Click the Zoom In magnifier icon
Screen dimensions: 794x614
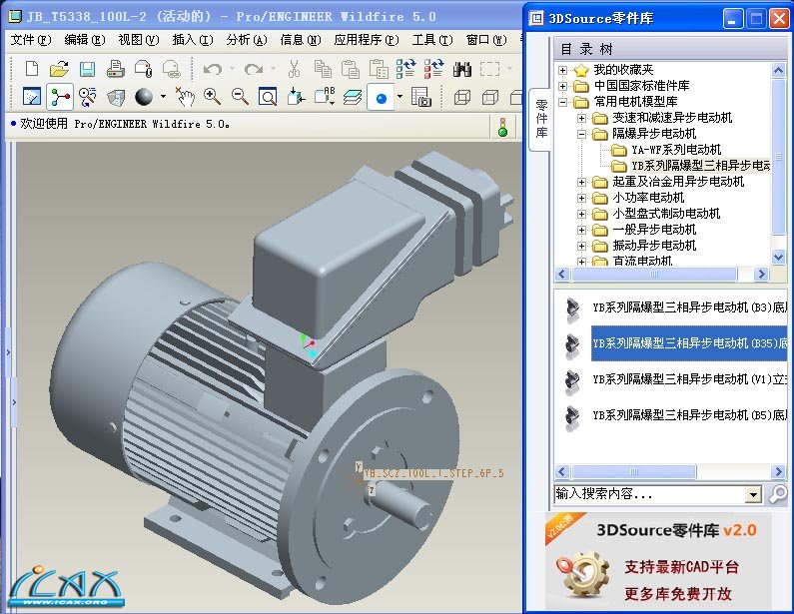tap(212, 97)
